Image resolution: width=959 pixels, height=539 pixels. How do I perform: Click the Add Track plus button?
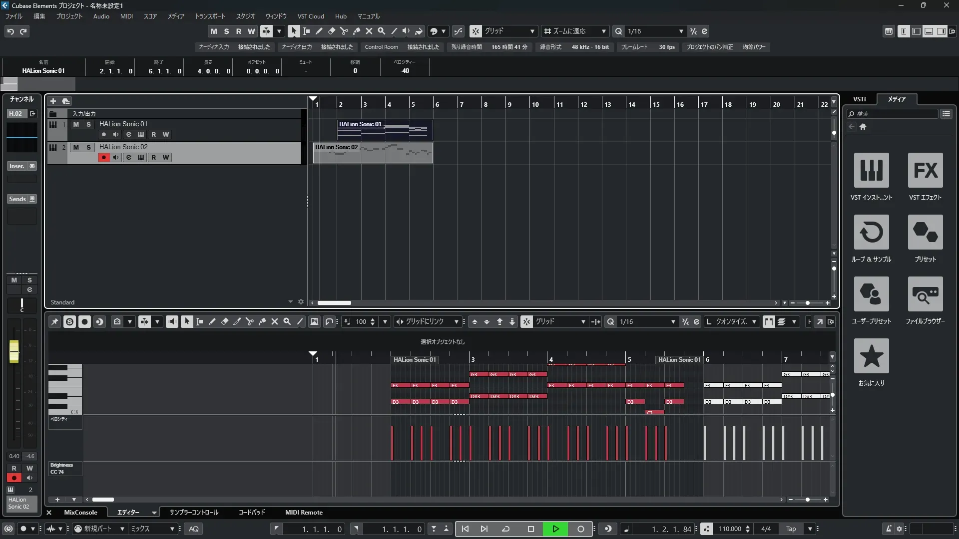(x=53, y=101)
